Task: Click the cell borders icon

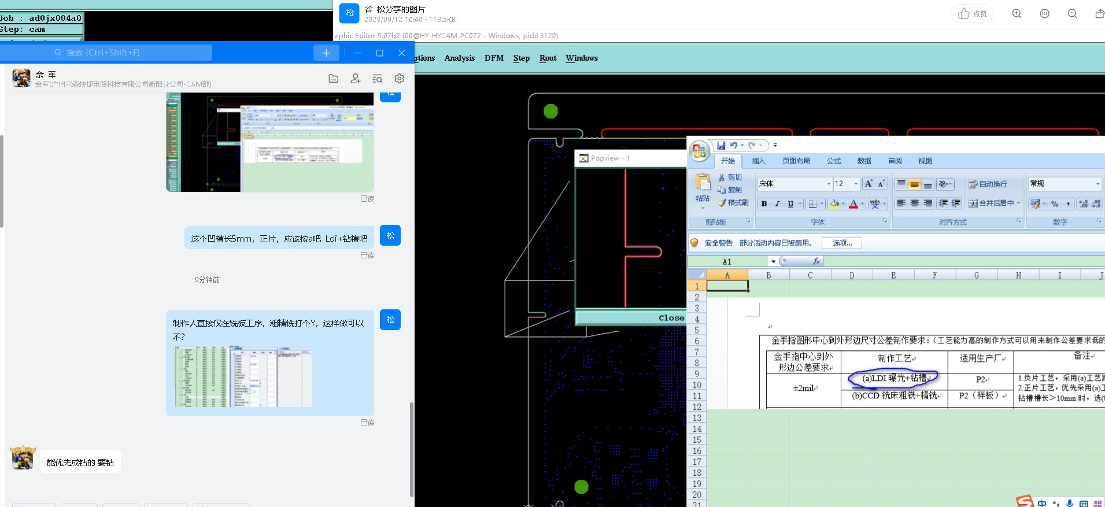Action: pyautogui.click(x=812, y=203)
